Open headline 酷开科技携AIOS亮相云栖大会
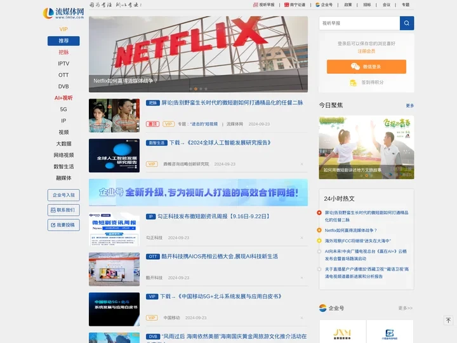The height and width of the screenshot is (343, 457). (220, 257)
